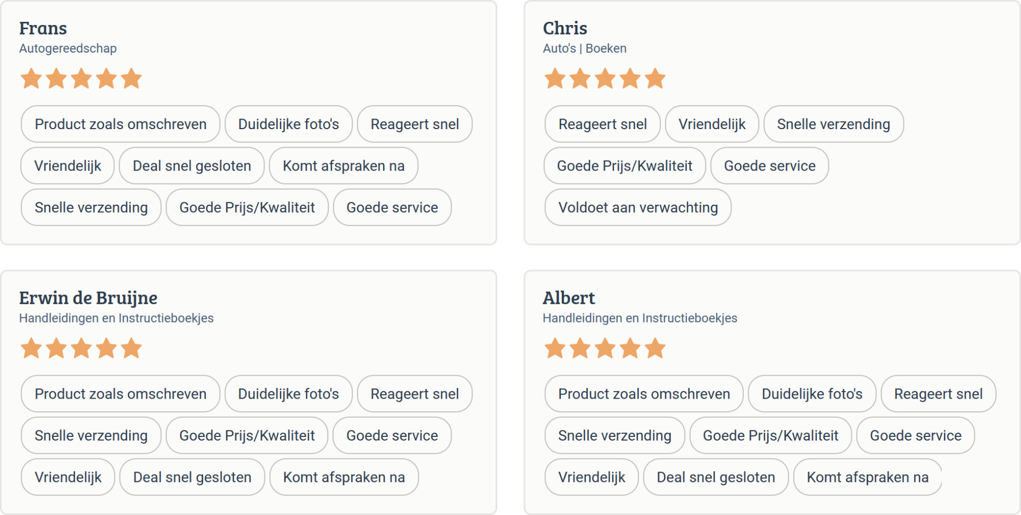The height and width of the screenshot is (515, 1021).
Task: Click the 'Auto's | Boeken' category under Chris
Action: [x=584, y=48]
